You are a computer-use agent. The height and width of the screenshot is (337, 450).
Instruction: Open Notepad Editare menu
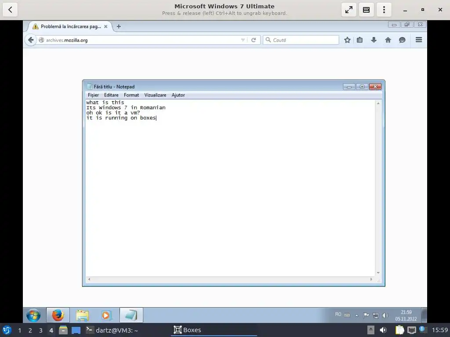pos(111,95)
